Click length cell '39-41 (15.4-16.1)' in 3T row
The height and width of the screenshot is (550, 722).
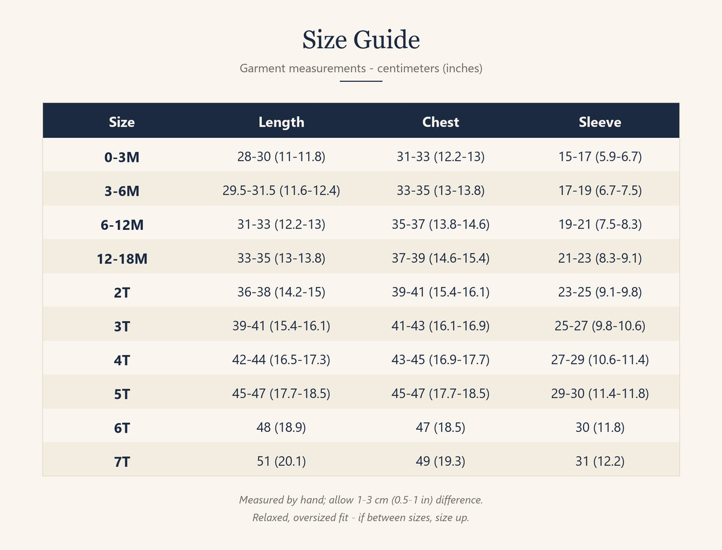point(281,326)
